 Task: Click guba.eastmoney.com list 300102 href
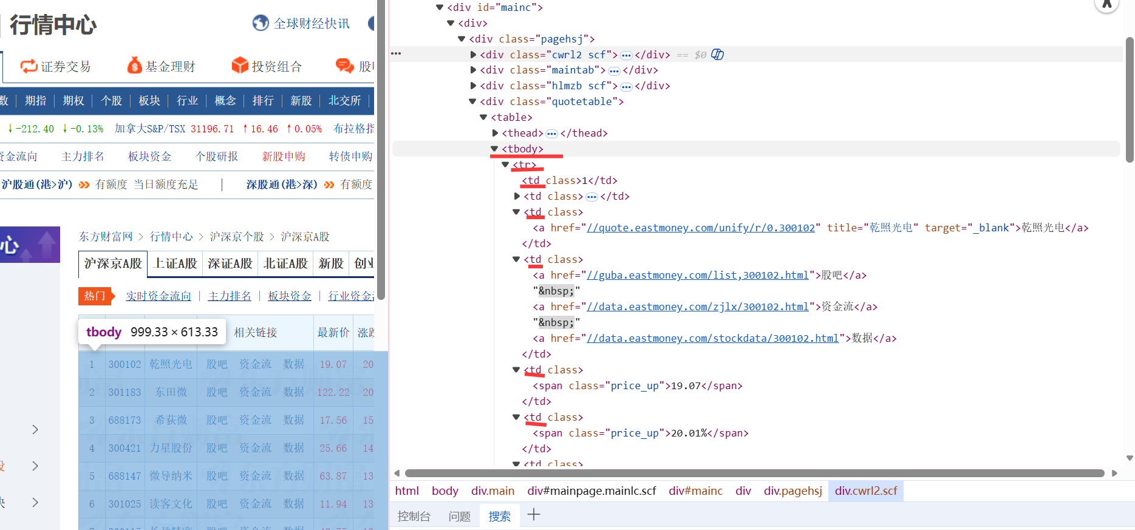[698, 275]
